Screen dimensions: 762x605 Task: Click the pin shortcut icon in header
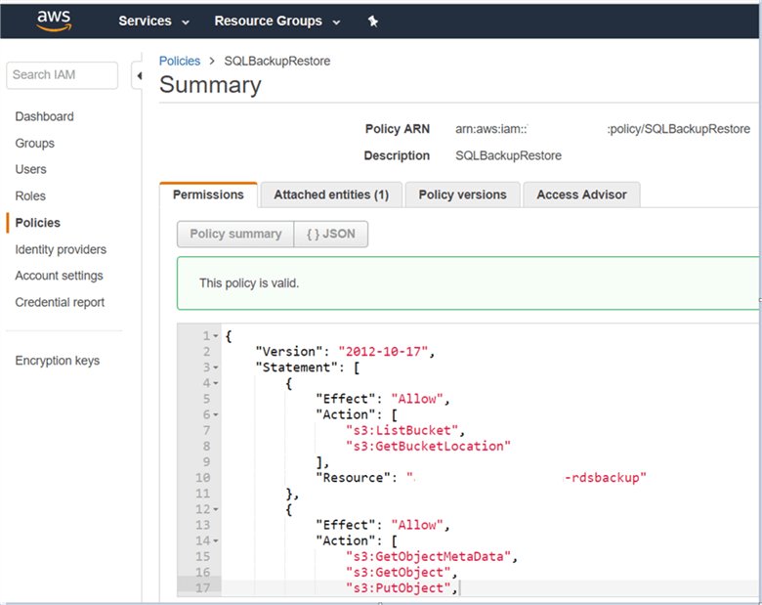tap(372, 22)
